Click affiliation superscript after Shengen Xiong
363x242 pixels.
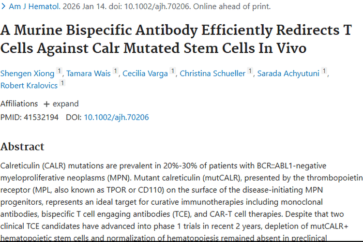click(60, 71)
